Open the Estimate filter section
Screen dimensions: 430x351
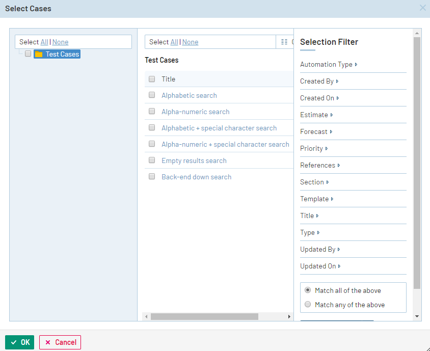pos(315,115)
